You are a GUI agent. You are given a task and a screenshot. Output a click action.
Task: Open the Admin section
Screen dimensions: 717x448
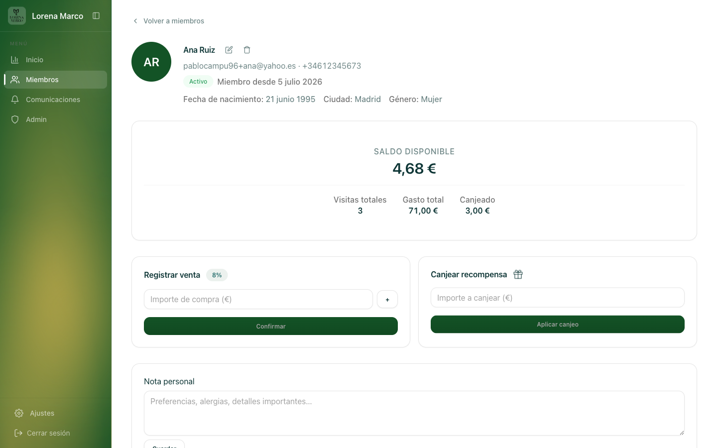[55, 119]
